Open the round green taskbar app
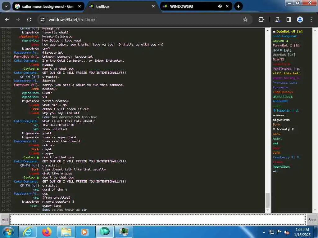Image resolution: width=318 pixels, height=238 pixels. point(104,232)
